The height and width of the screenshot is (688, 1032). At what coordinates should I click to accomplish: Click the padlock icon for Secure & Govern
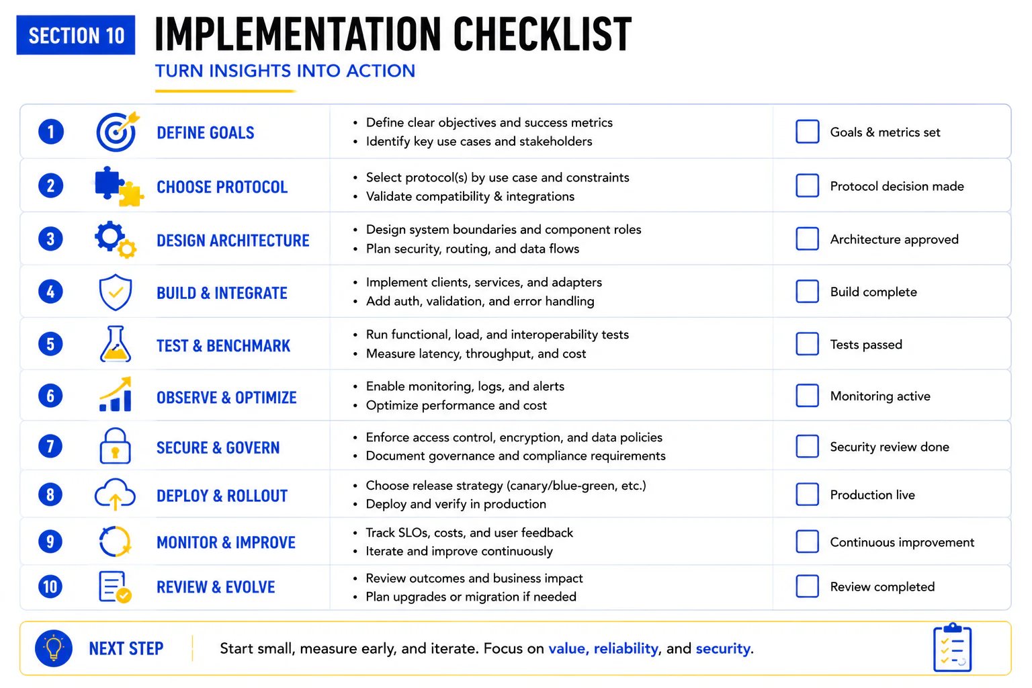click(x=115, y=446)
